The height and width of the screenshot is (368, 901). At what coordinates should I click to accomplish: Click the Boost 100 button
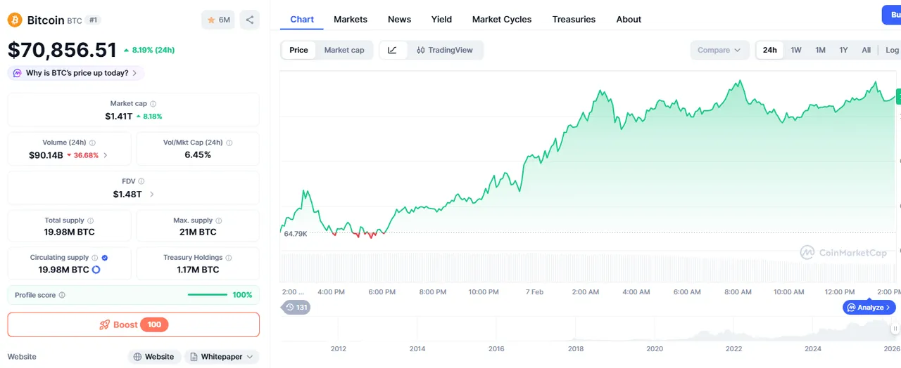pos(134,324)
